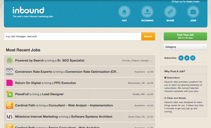Open the Category dropdown
The image size is (211, 128).
(x=185, y=47)
